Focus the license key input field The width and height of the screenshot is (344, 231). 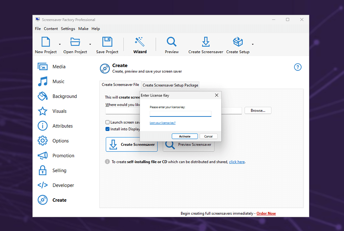coord(180,114)
